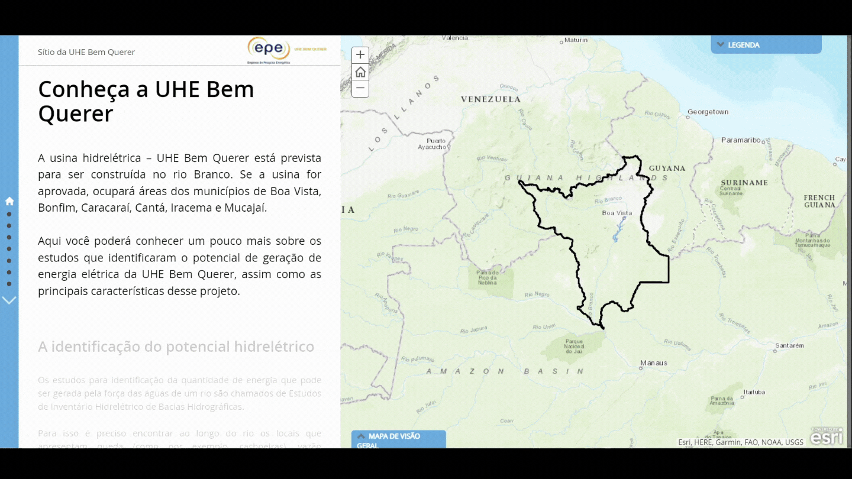Click the EPE logo in the header

269,50
